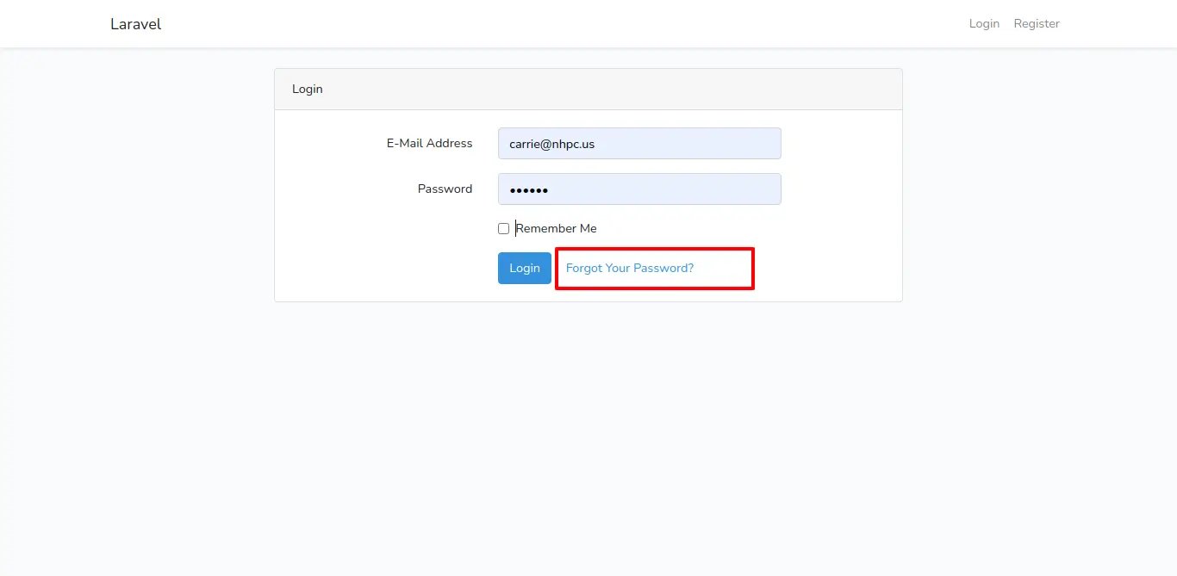Place cursor in carrie@nhpc.us email text

(551, 144)
